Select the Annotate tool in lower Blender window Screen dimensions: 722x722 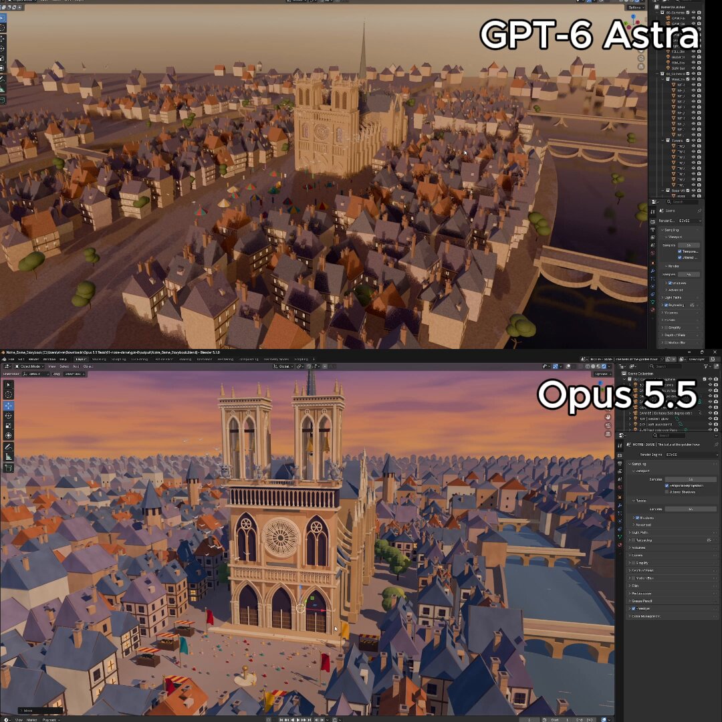[x=9, y=447]
